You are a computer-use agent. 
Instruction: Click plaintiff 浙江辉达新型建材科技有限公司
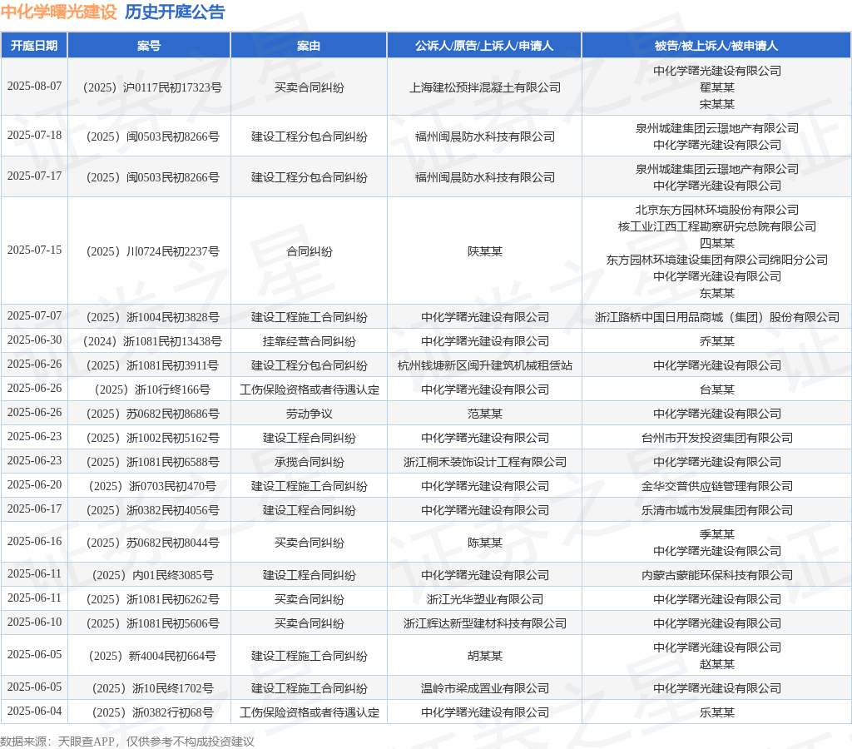(x=485, y=623)
